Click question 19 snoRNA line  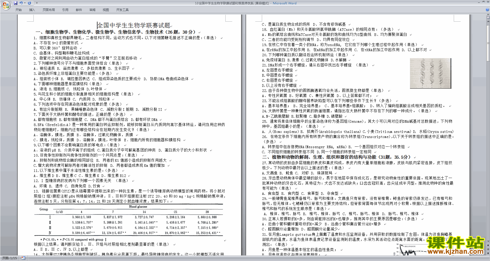tap(340, 45)
